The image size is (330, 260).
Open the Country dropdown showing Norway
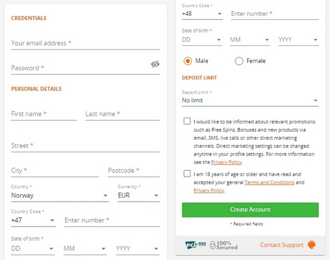pyautogui.click(x=59, y=195)
